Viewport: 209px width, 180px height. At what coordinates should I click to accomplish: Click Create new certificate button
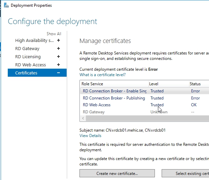coord(117,174)
